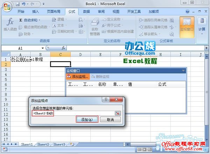This screenshot has width=210, height=154.
Task: Click Create from Selection
Action: click(118, 32)
